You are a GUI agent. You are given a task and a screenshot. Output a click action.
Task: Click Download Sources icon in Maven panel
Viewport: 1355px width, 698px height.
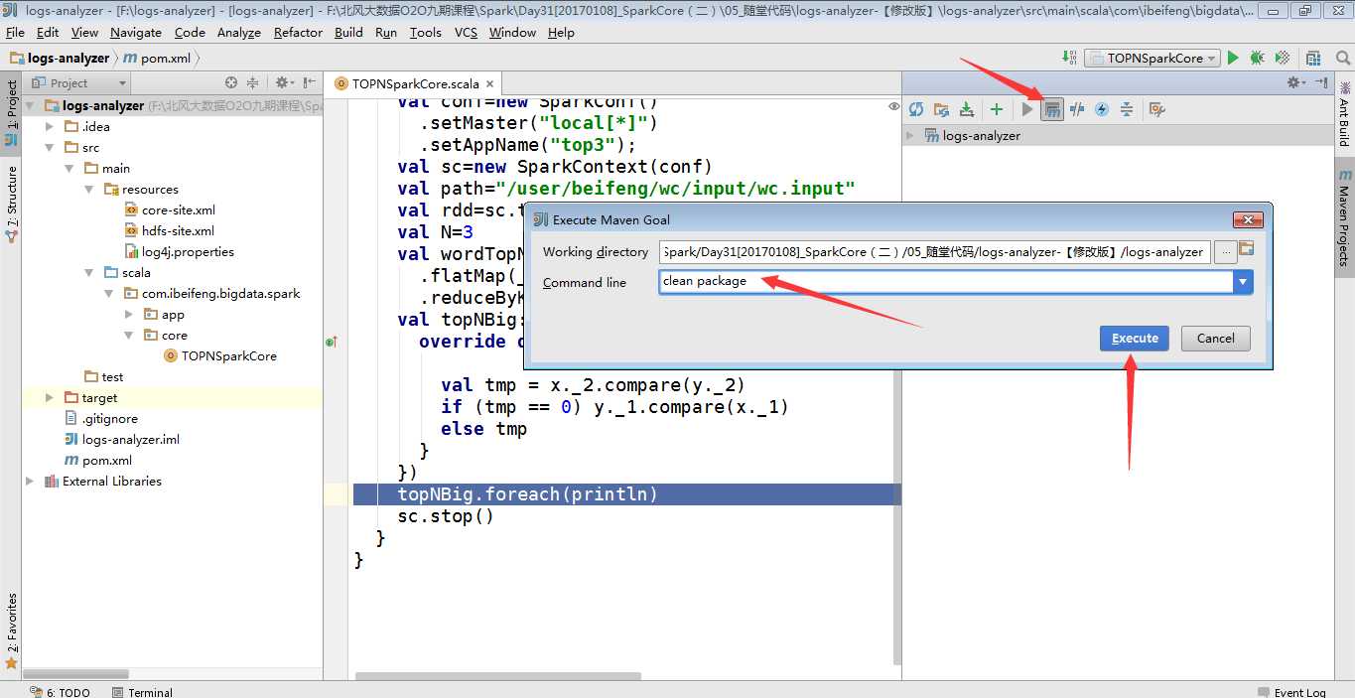point(966,109)
